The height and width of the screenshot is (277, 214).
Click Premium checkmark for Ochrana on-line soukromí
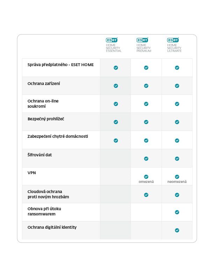click(x=146, y=104)
